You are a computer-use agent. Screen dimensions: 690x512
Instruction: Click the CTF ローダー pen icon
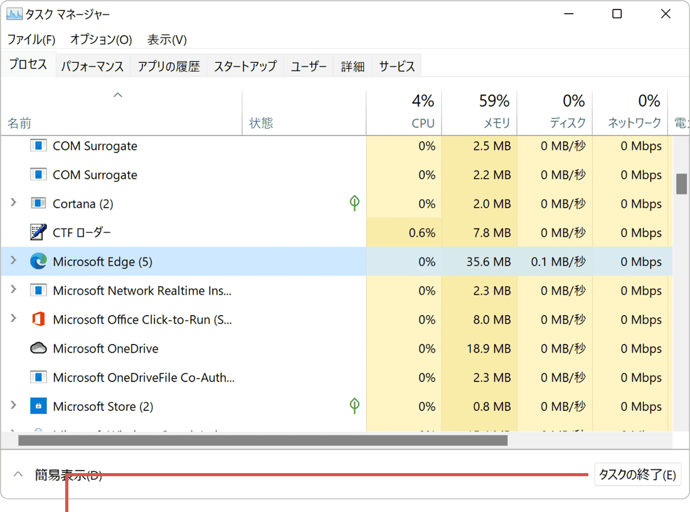38,233
